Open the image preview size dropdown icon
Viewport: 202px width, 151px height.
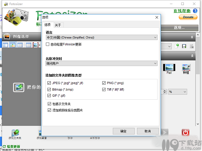37,45
